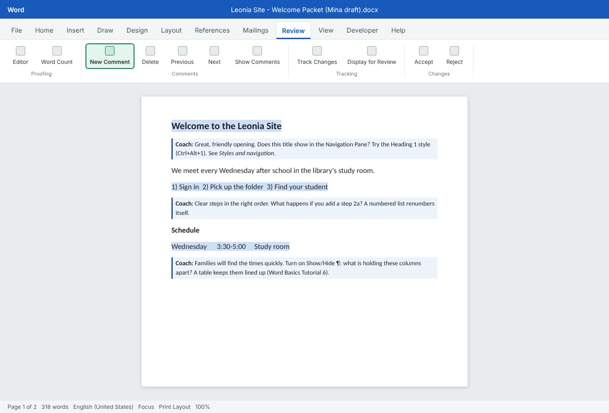
Task: Open the Editor proofing tool
Action: click(x=21, y=56)
